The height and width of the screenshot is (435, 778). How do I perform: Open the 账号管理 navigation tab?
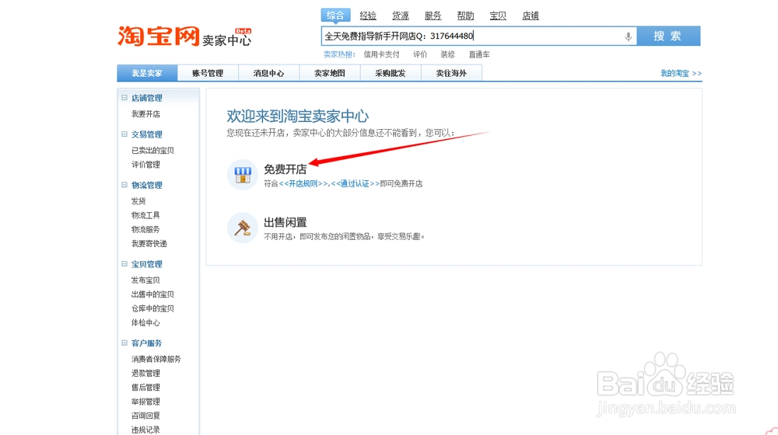pos(208,73)
